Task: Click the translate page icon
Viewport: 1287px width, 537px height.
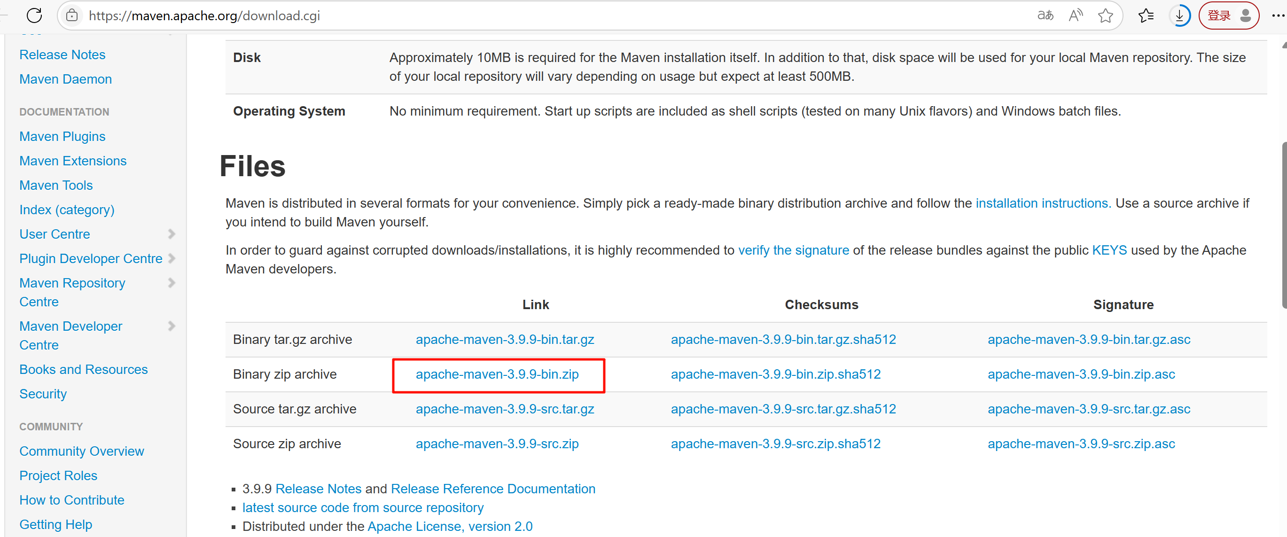Action: coord(1045,16)
